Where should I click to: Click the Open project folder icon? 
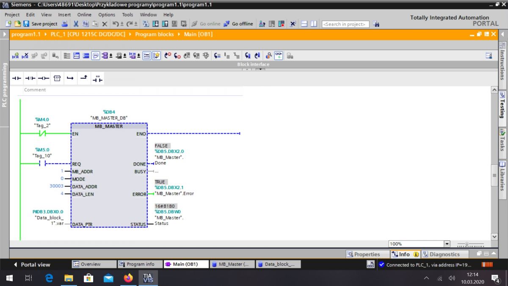click(x=18, y=24)
